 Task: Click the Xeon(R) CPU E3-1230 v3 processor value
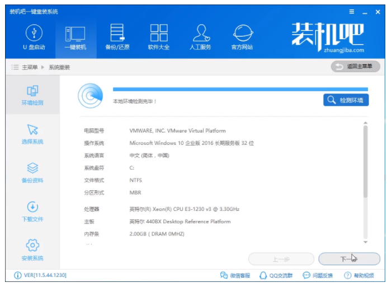[x=185, y=209]
